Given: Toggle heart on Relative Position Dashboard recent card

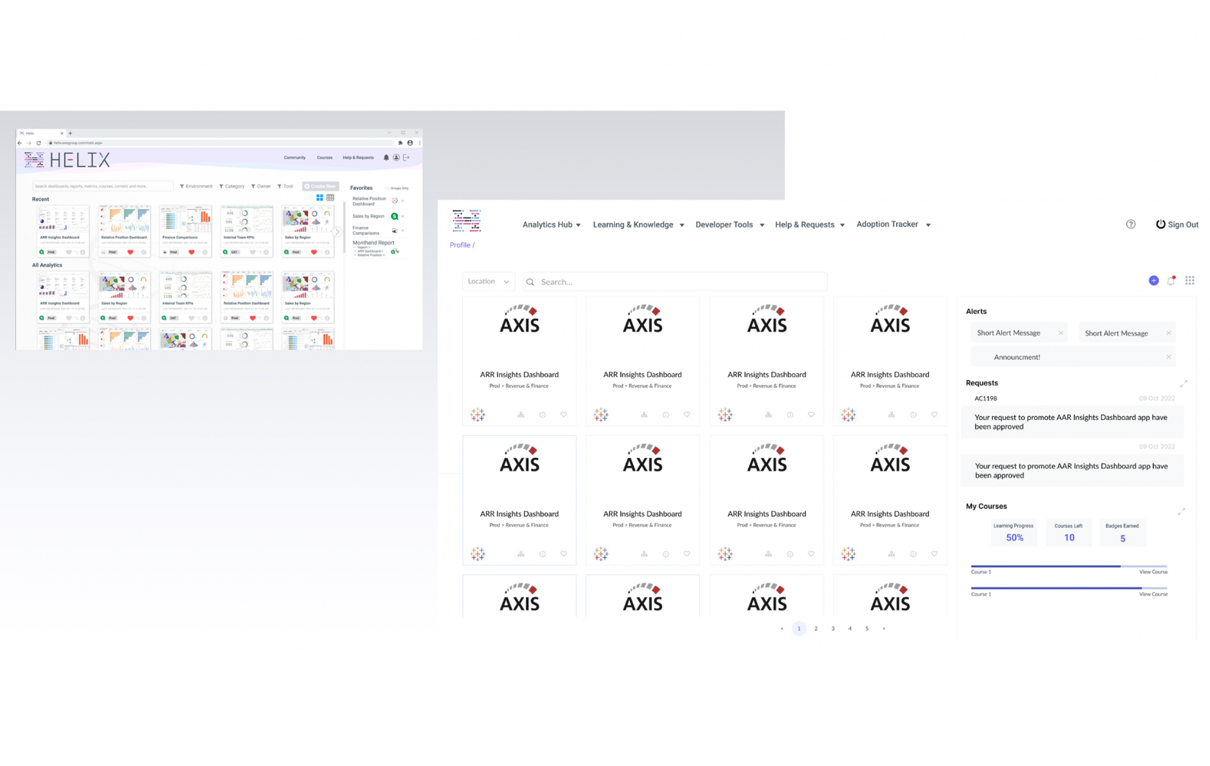Looking at the screenshot, I should coord(130,252).
